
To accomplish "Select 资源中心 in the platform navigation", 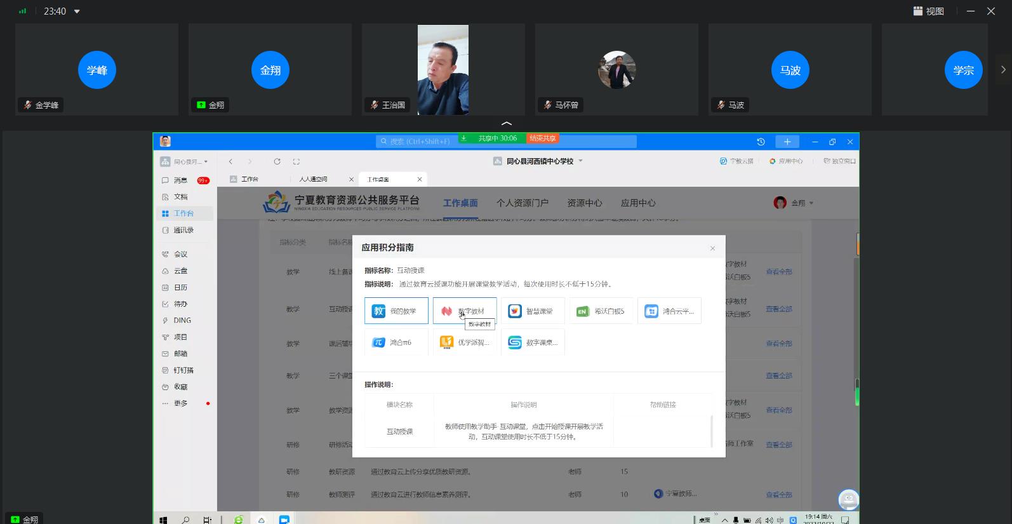I will [x=584, y=203].
